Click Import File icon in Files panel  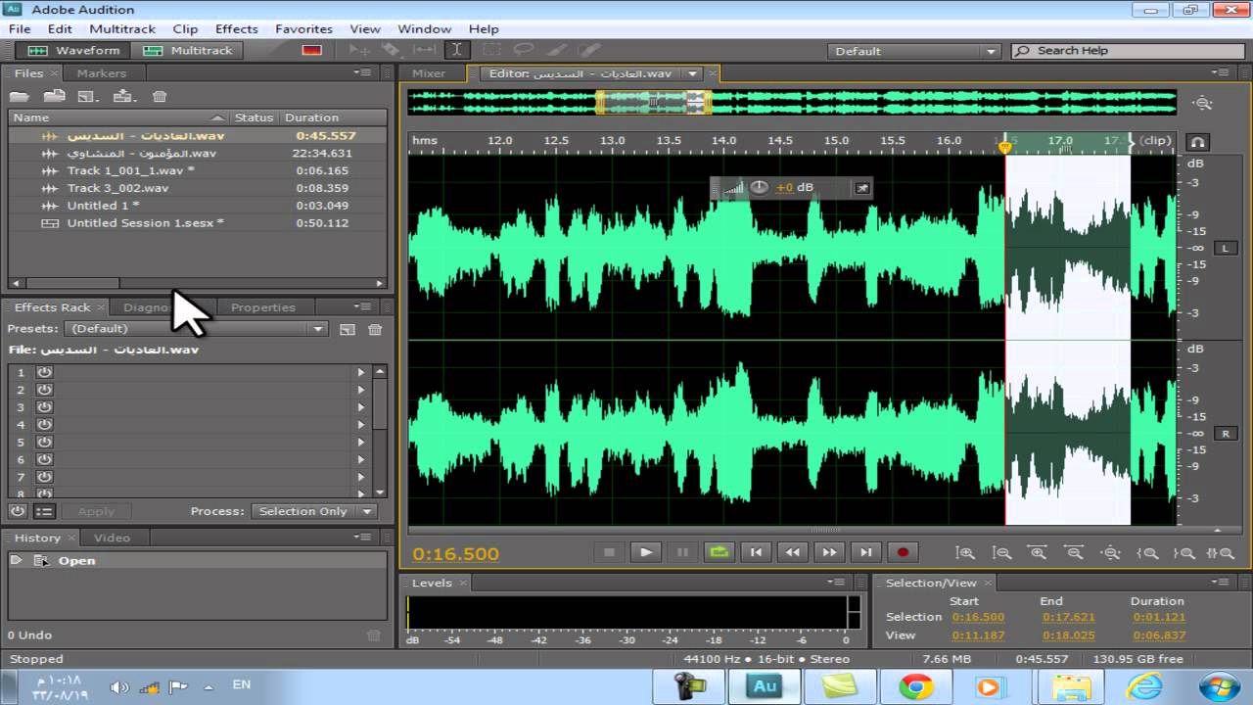pyautogui.click(x=54, y=96)
